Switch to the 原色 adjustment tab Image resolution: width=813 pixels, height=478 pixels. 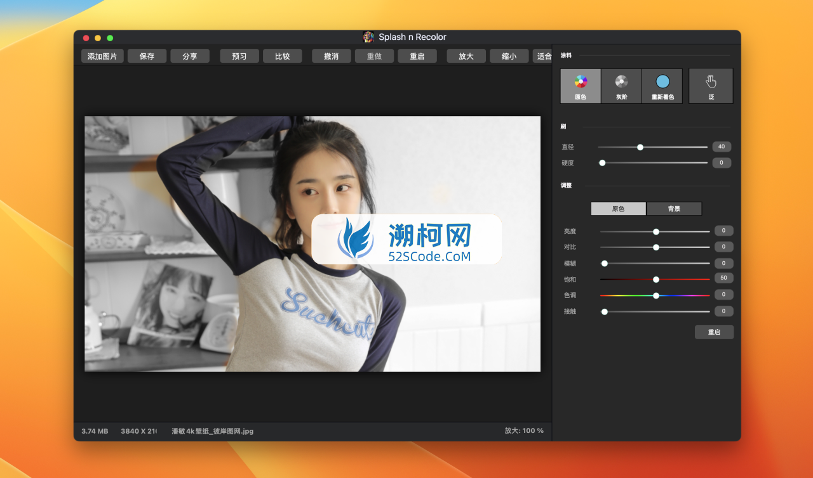point(618,209)
